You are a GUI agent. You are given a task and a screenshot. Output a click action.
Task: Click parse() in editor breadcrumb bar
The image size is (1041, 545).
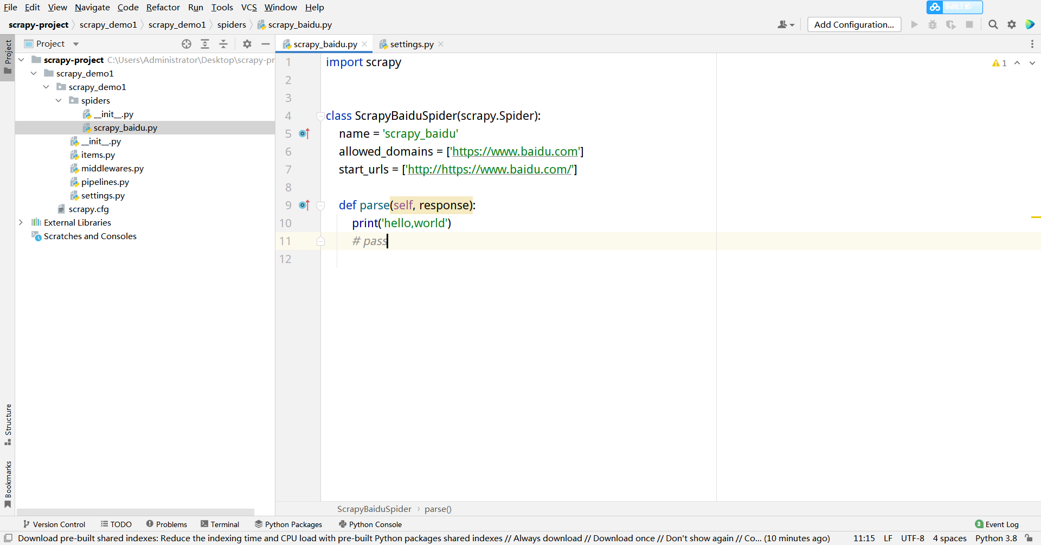point(438,509)
